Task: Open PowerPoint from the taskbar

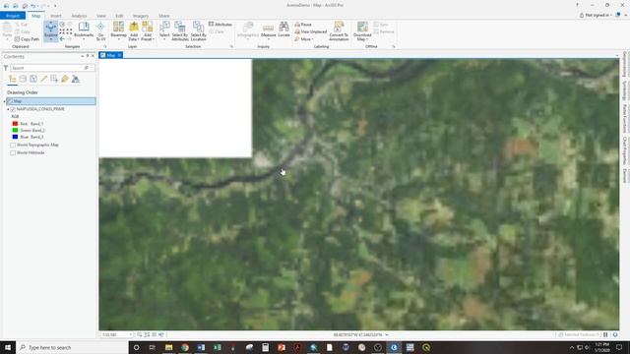Action: 282,347
